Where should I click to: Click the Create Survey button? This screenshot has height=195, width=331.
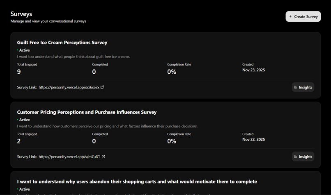(303, 16)
